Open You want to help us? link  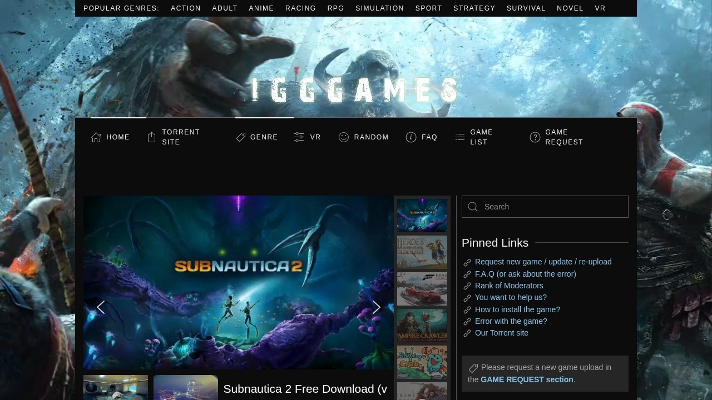pos(511,297)
